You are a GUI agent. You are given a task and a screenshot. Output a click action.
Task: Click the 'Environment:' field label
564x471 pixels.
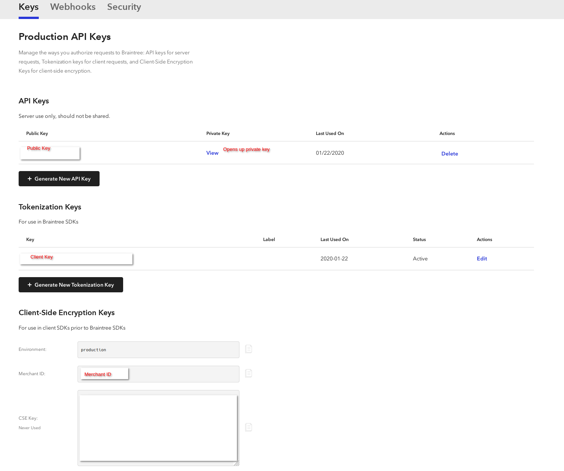coord(32,349)
